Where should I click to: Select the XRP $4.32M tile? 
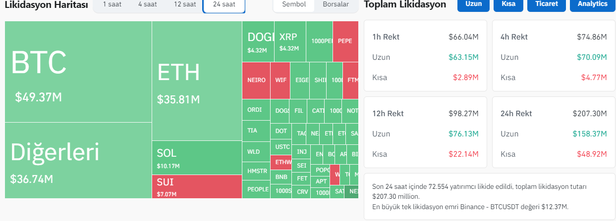290,42
